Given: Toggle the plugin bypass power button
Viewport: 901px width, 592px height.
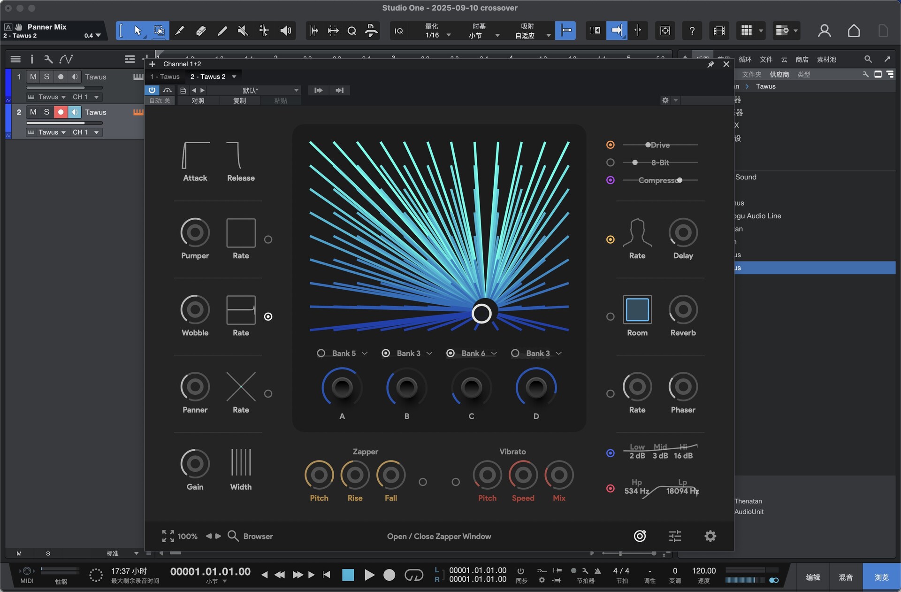Looking at the screenshot, I should coord(152,90).
